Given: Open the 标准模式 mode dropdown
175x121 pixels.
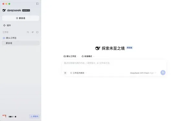Looking at the screenshot, I should [x=88, y=56].
